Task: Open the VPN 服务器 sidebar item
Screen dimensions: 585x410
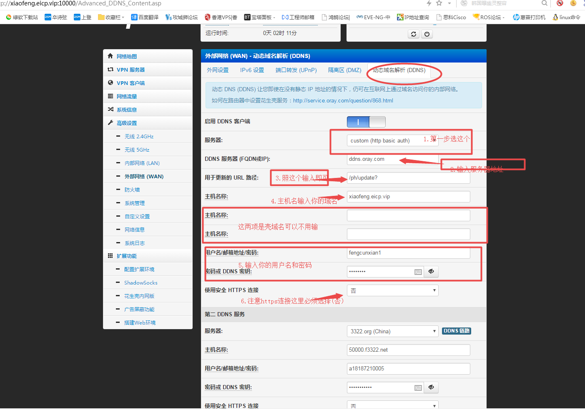Action: (x=148, y=70)
